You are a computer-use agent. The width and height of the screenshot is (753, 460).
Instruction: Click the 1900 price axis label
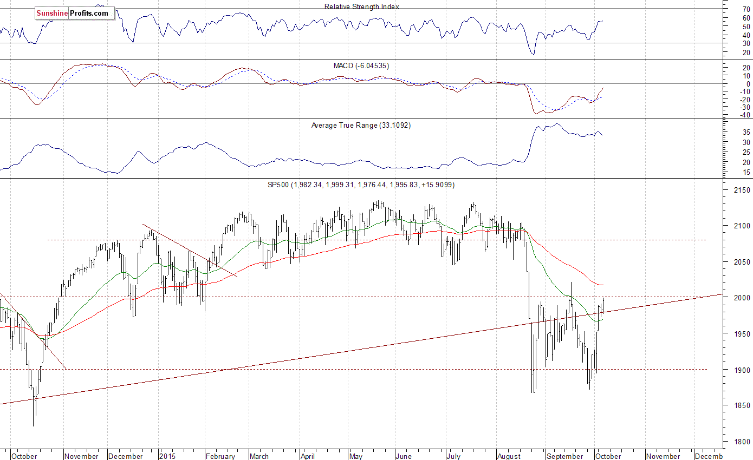click(742, 370)
